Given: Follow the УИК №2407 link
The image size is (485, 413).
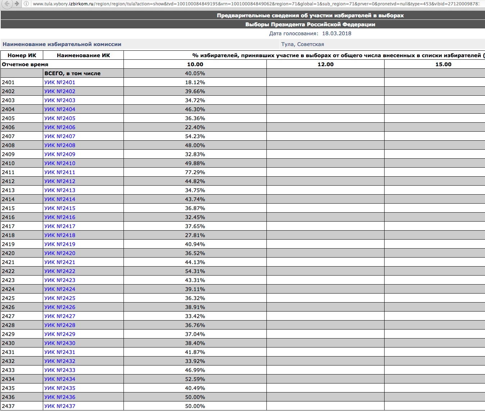Looking at the screenshot, I should tap(60, 136).
